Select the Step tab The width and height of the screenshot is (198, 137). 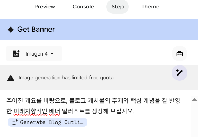pyautogui.click(x=118, y=7)
